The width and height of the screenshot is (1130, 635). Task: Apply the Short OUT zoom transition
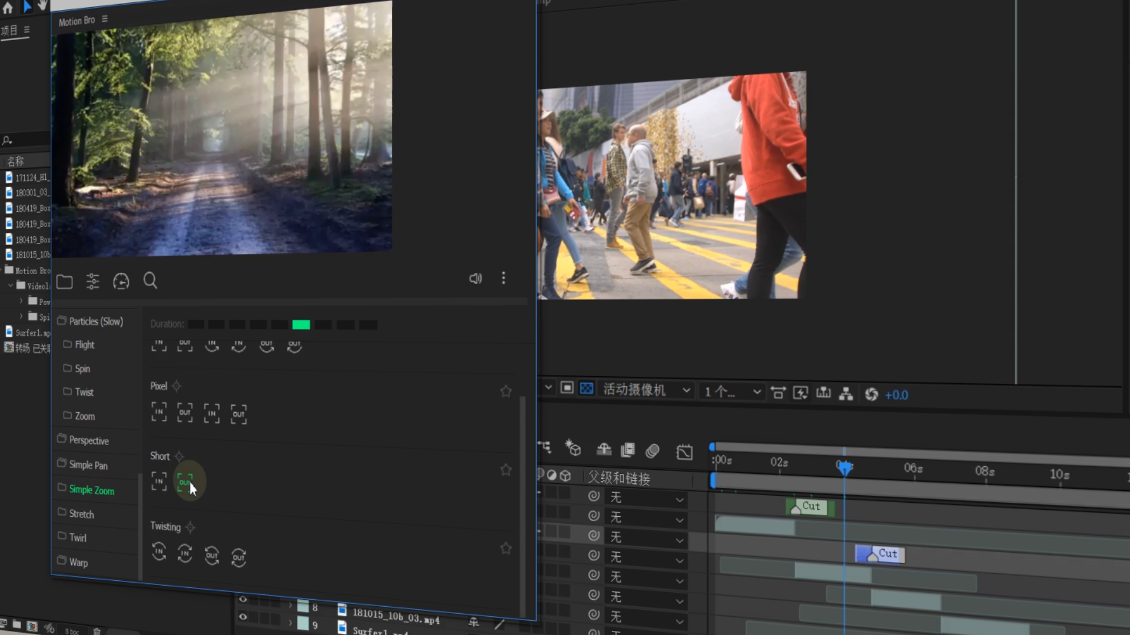click(x=185, y=482)
